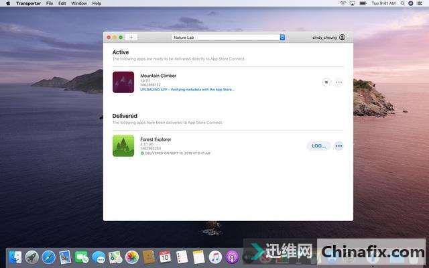This screenshot has height=268, width=429.
Task: Open Notes from the Dock
Action: [x=198, y=257]
